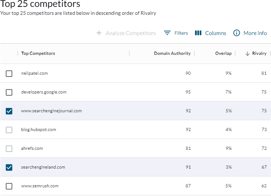Select the developers.google.com checkbox
Image resolution: width=271 pixels, height=196 pixels.
[x=9, y=92]
